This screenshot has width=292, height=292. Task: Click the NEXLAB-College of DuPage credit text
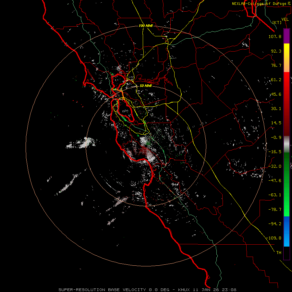tap(261, 4)
